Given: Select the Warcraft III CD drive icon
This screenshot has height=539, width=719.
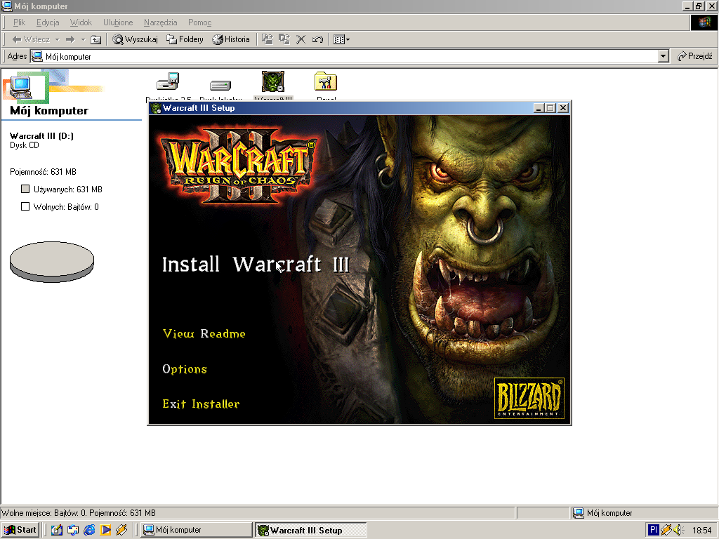Looking at the screenshot, I should (273, 81).
